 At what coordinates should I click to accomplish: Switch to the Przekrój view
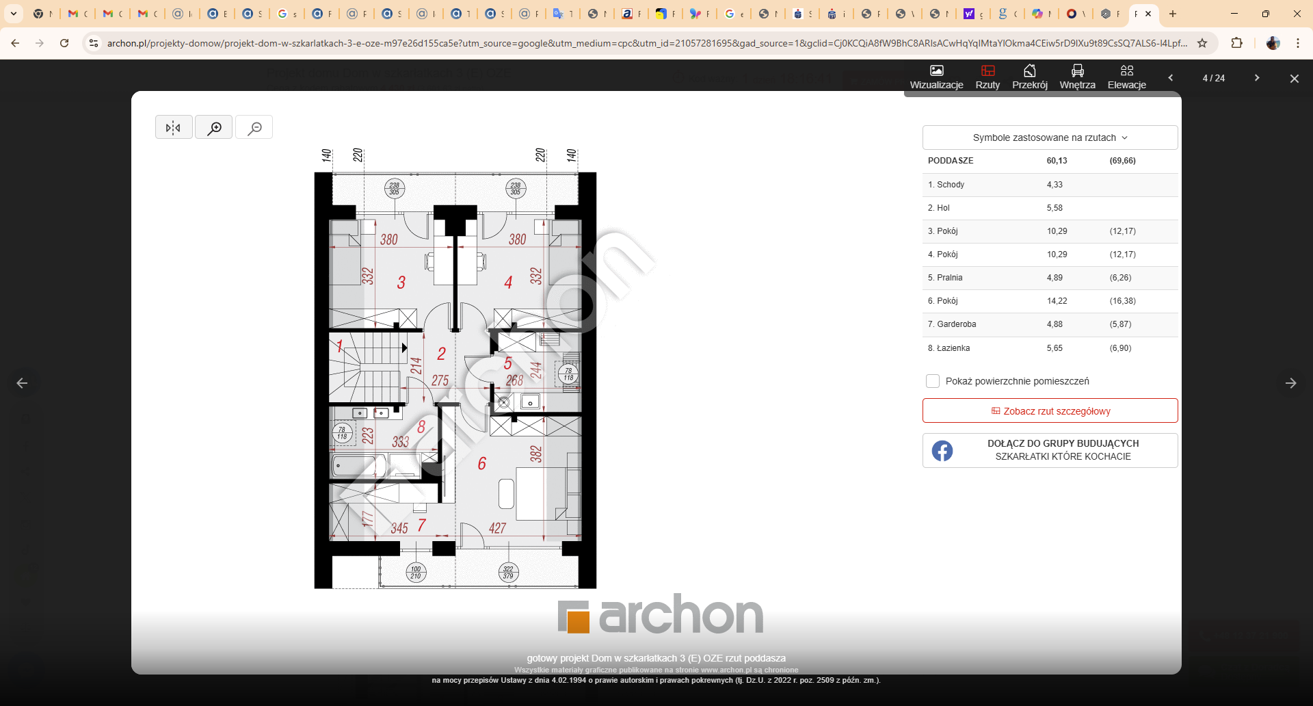(1029, 77)
